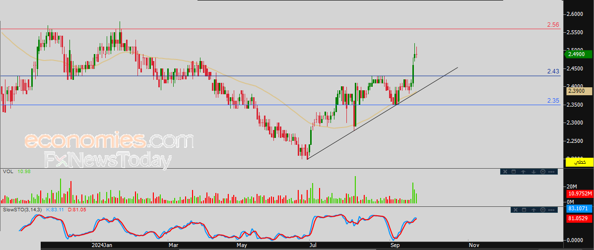Click the green 2.4900 current price tag
Viewport: 594px width, 250px height.
[578, 54]
